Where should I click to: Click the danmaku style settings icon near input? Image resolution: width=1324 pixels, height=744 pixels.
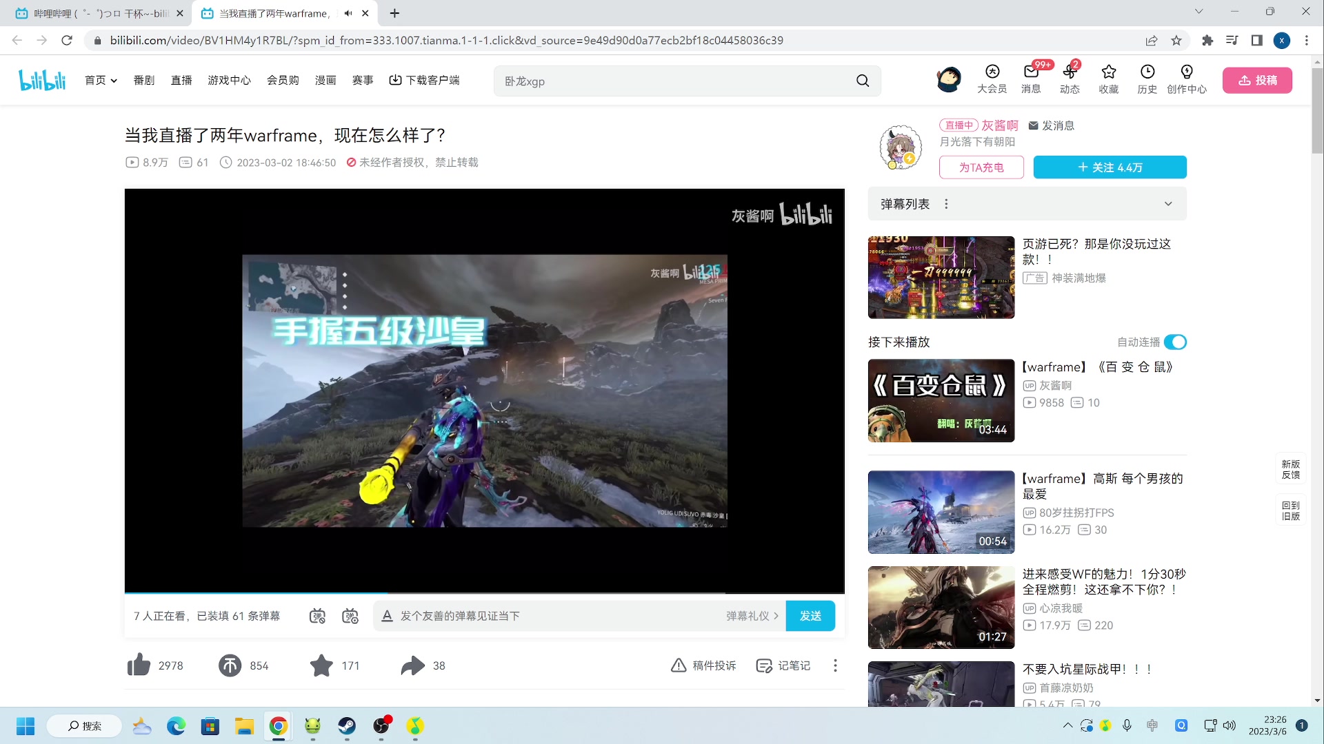(350, 615)
